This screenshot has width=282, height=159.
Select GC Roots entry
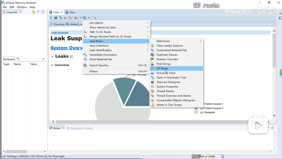[176, 68]
